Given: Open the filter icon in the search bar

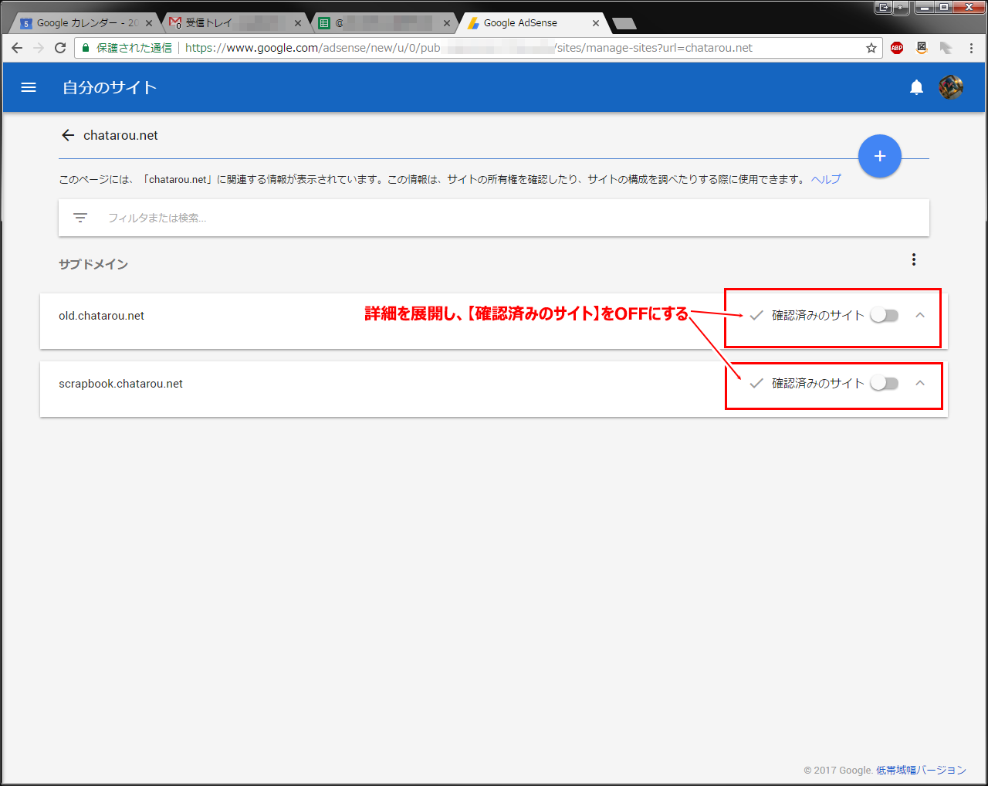Looking at the screenshot, I should [x=80, y=218].
